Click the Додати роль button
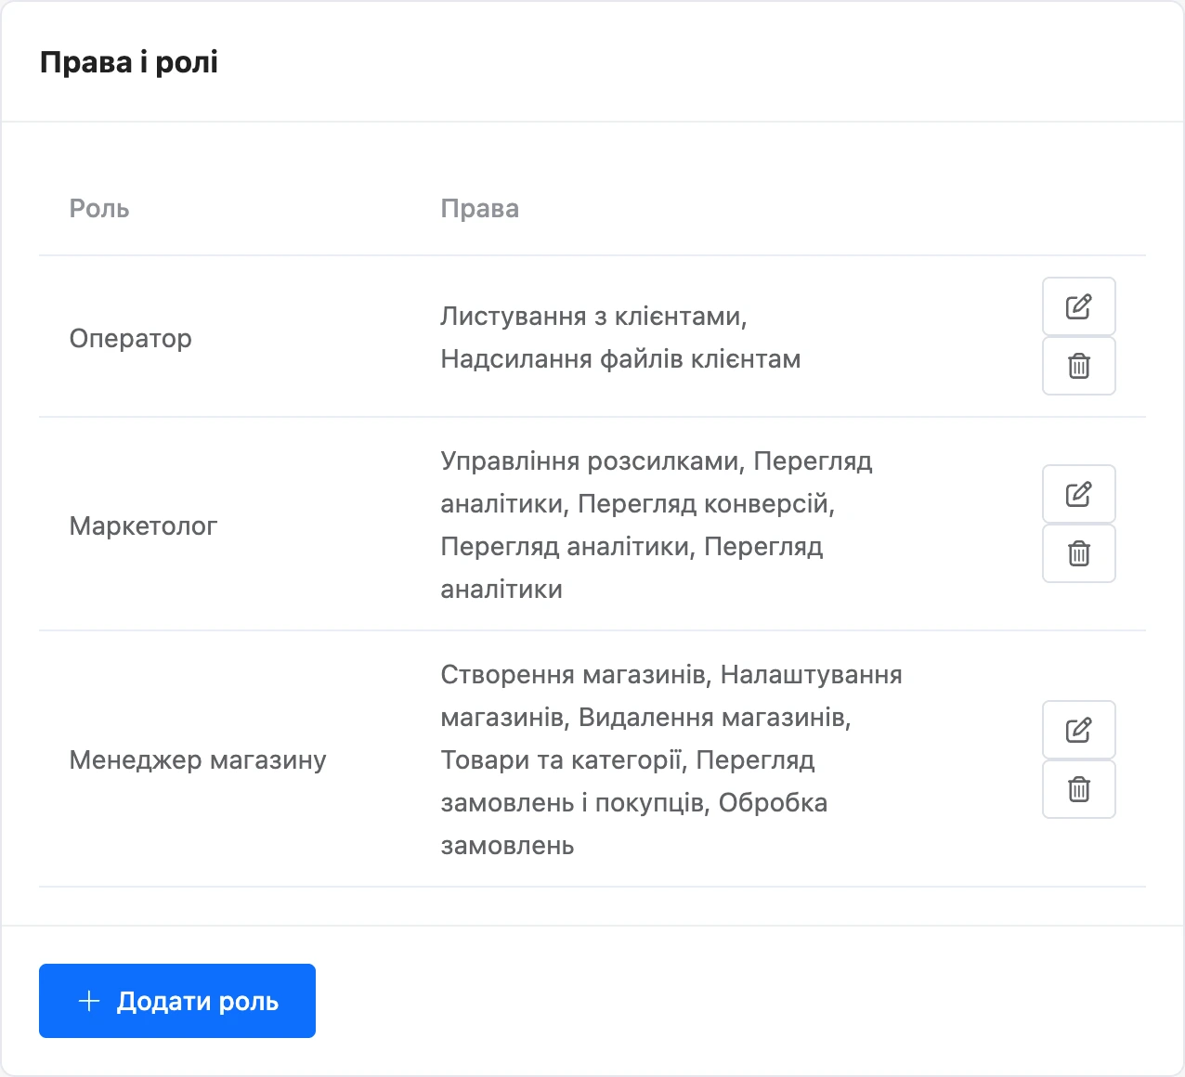This screenshot has height=1077, width=1185. (177, 1001)
